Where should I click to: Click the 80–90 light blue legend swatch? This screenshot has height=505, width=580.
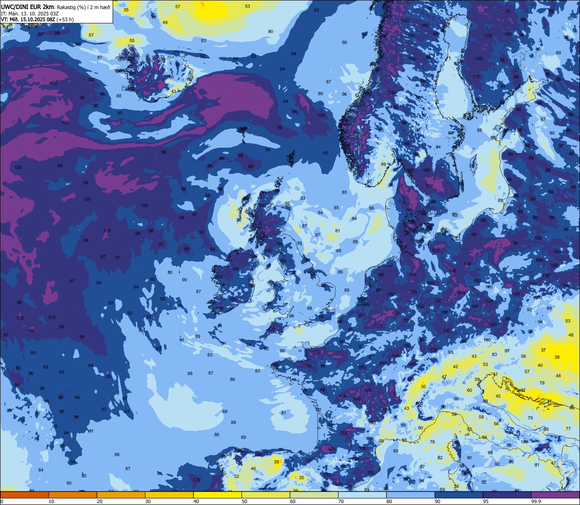411,495
